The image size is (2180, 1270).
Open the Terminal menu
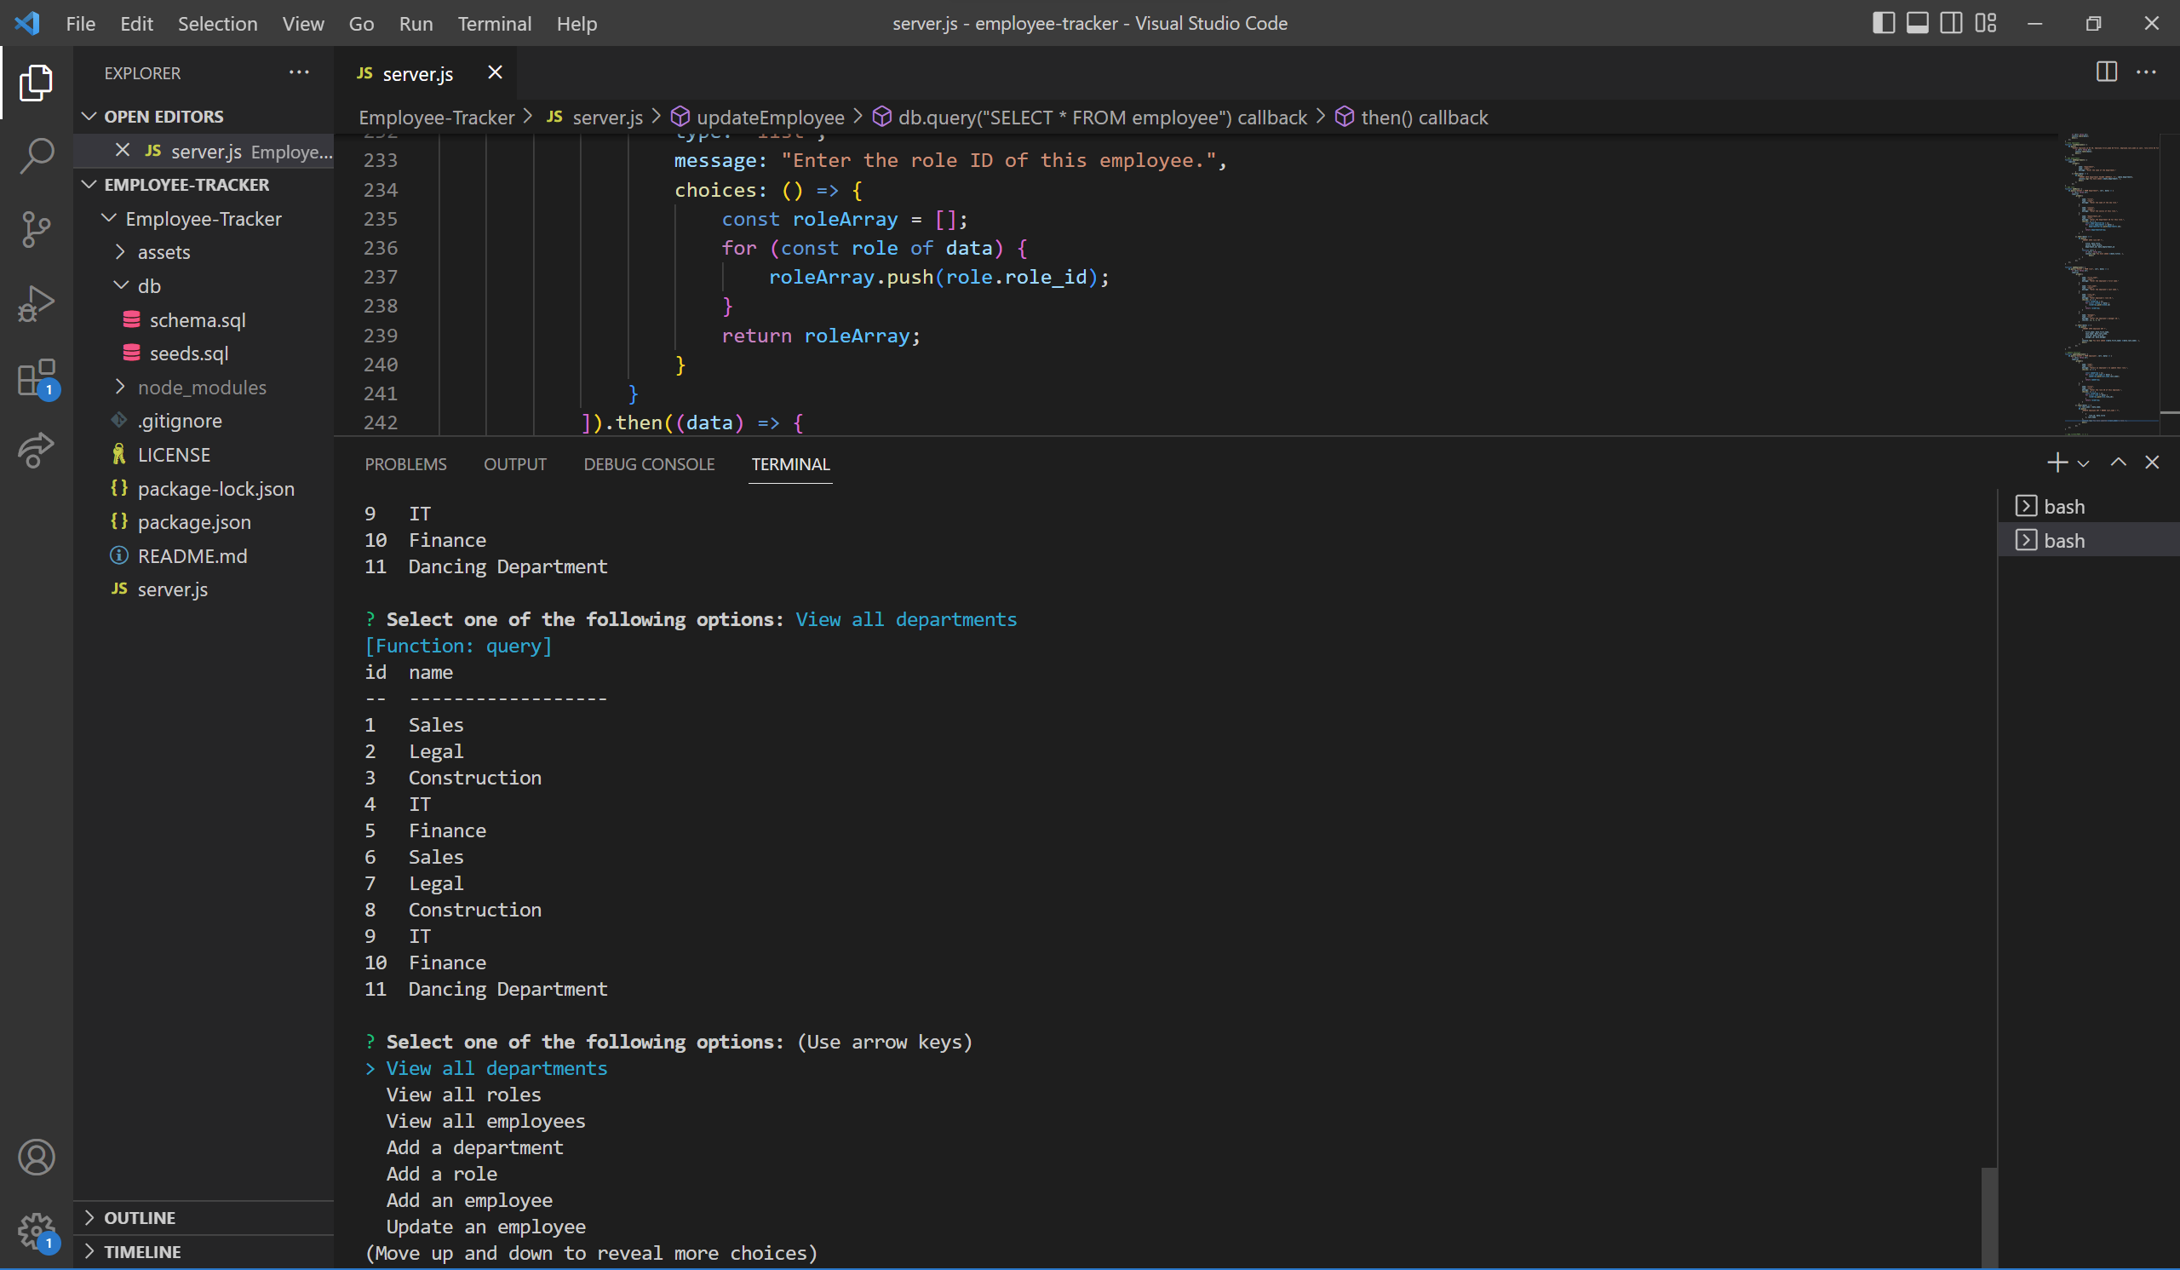click(494, 23)
